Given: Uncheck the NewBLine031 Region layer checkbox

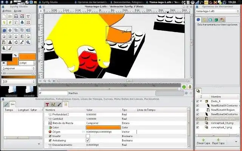Looking at the screenshot, I should tap(197, 110).
